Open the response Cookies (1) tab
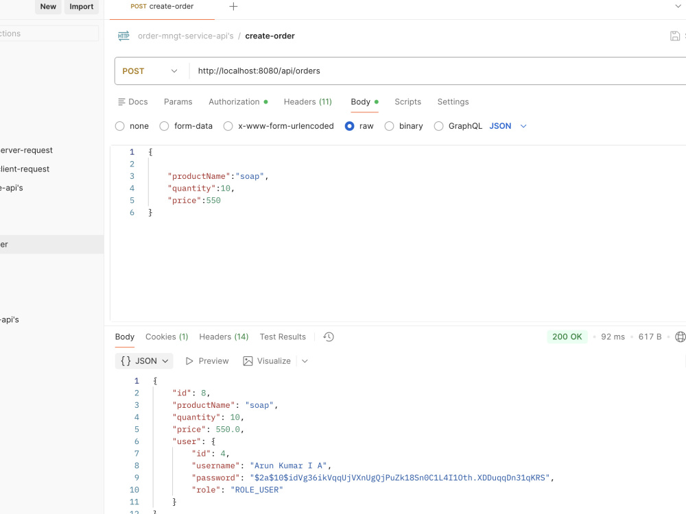686x514 pixels. (x=167, y=337)
